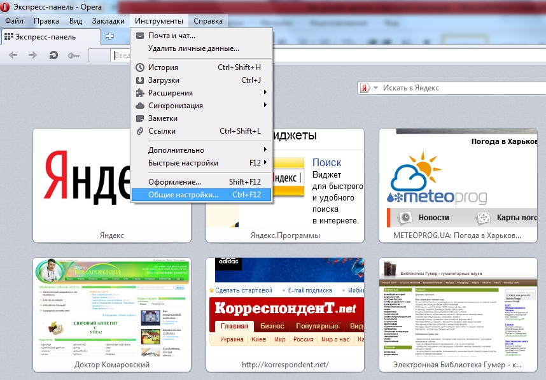Open the METEOPROG.UA speed dial thumbnail
Viewport: 546px width, 380px height.
pos(458,185)
